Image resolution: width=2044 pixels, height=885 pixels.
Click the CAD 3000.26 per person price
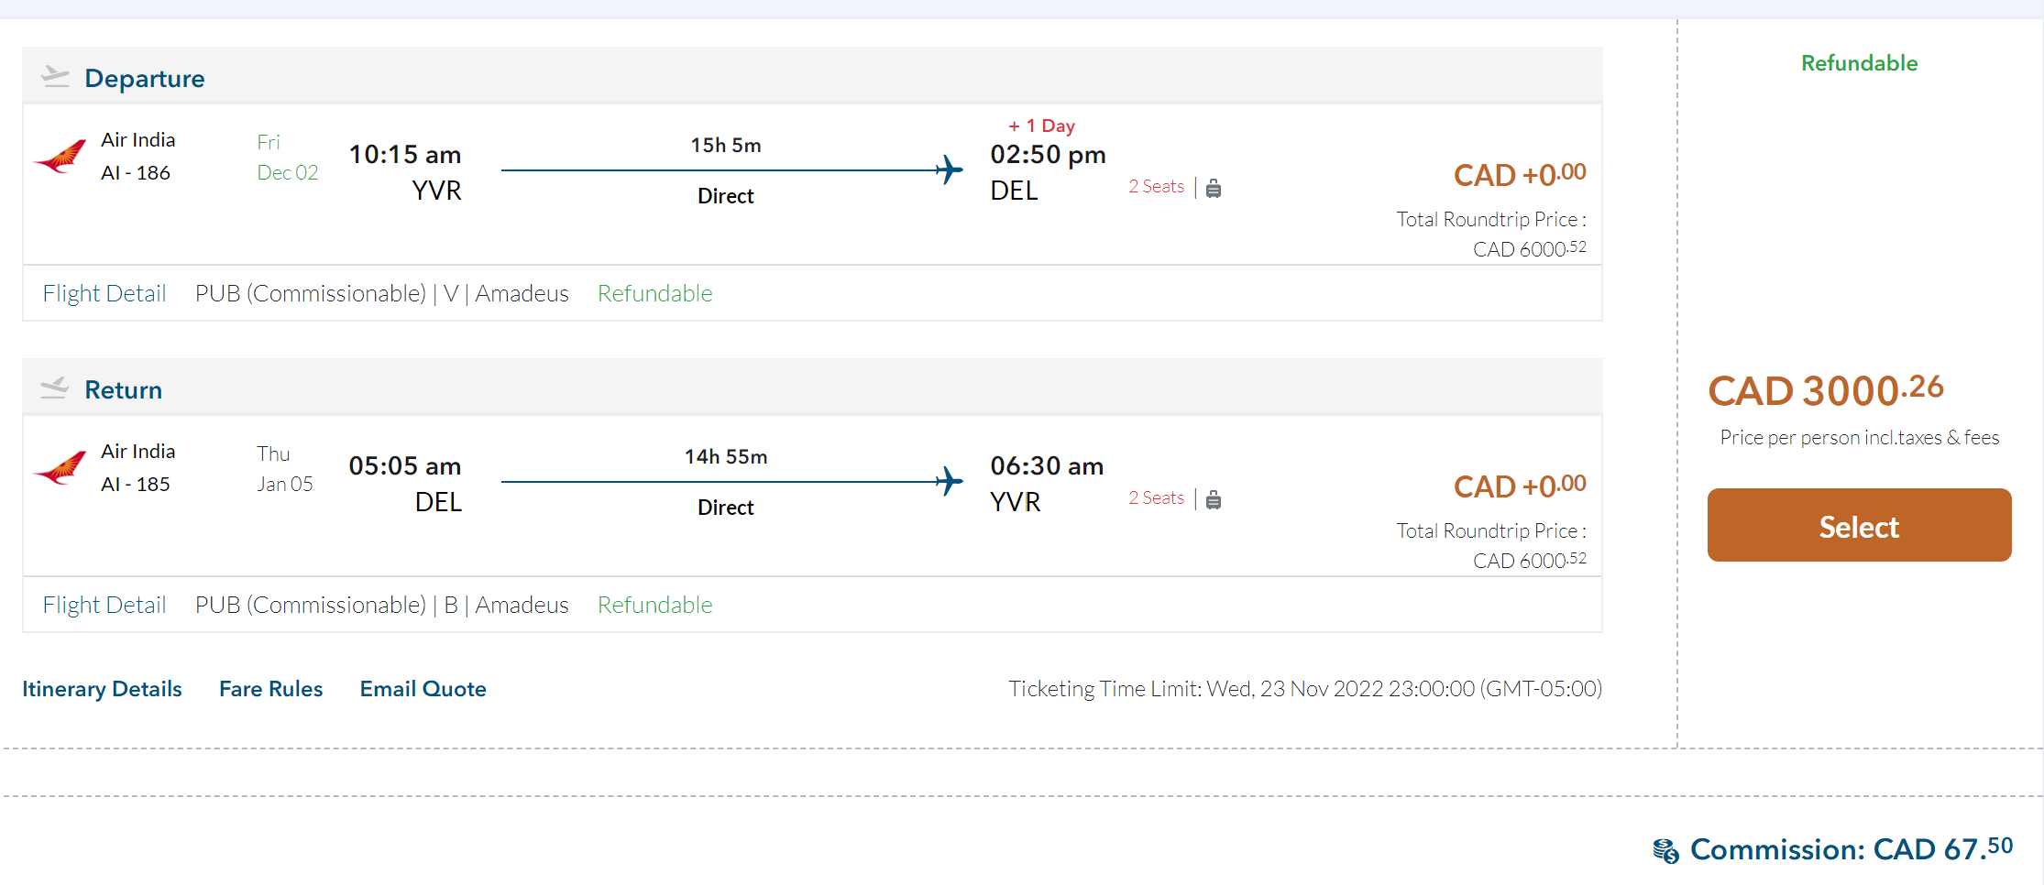[1825, 390]
